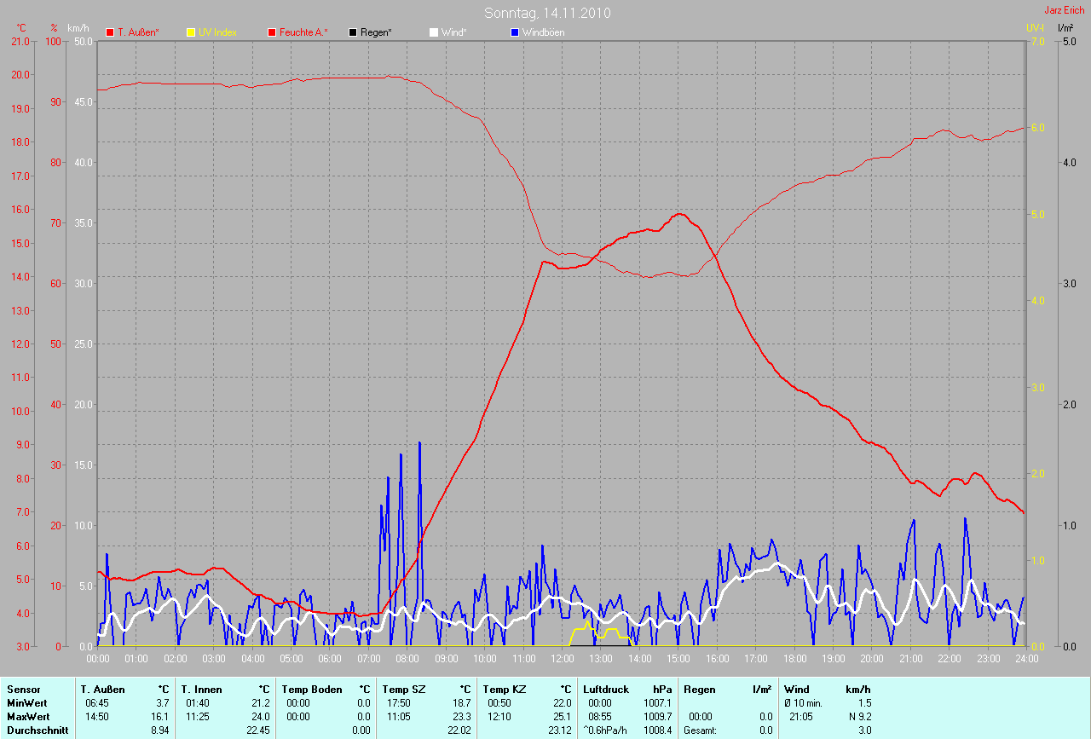1091x739 pixels.
Task: Click the T. Außen maximum time '14:50'
Action: 98,717
